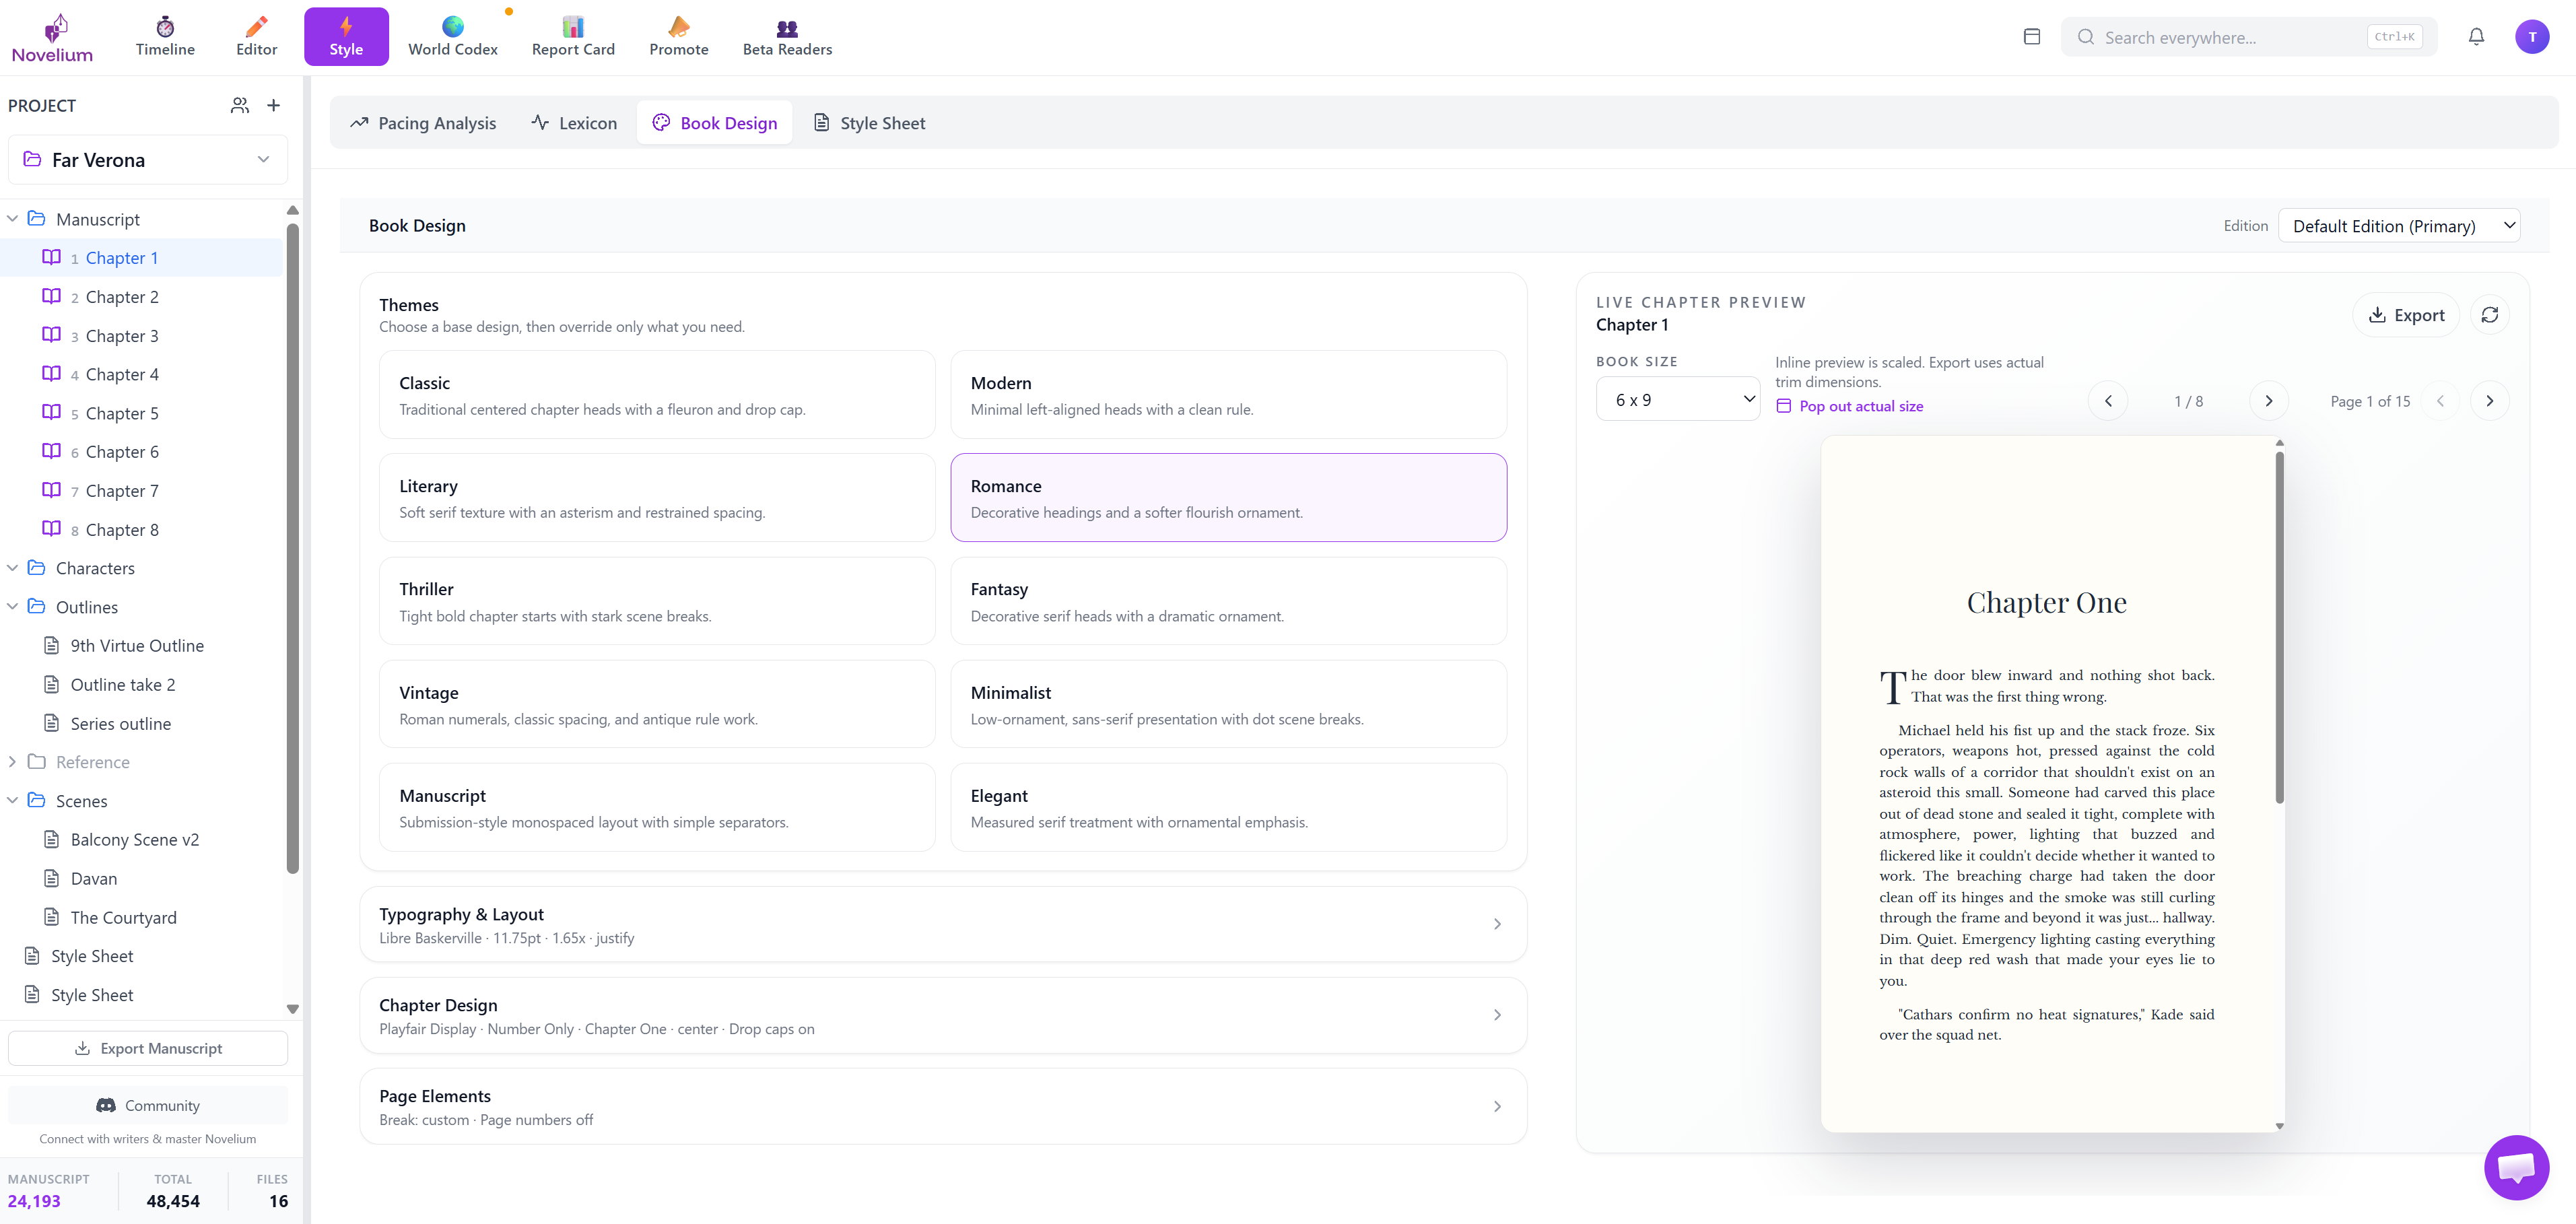Viewport: 2576px width, 1224px height.
Task: Open the Edition dropdown
Action: point(2400,225)
